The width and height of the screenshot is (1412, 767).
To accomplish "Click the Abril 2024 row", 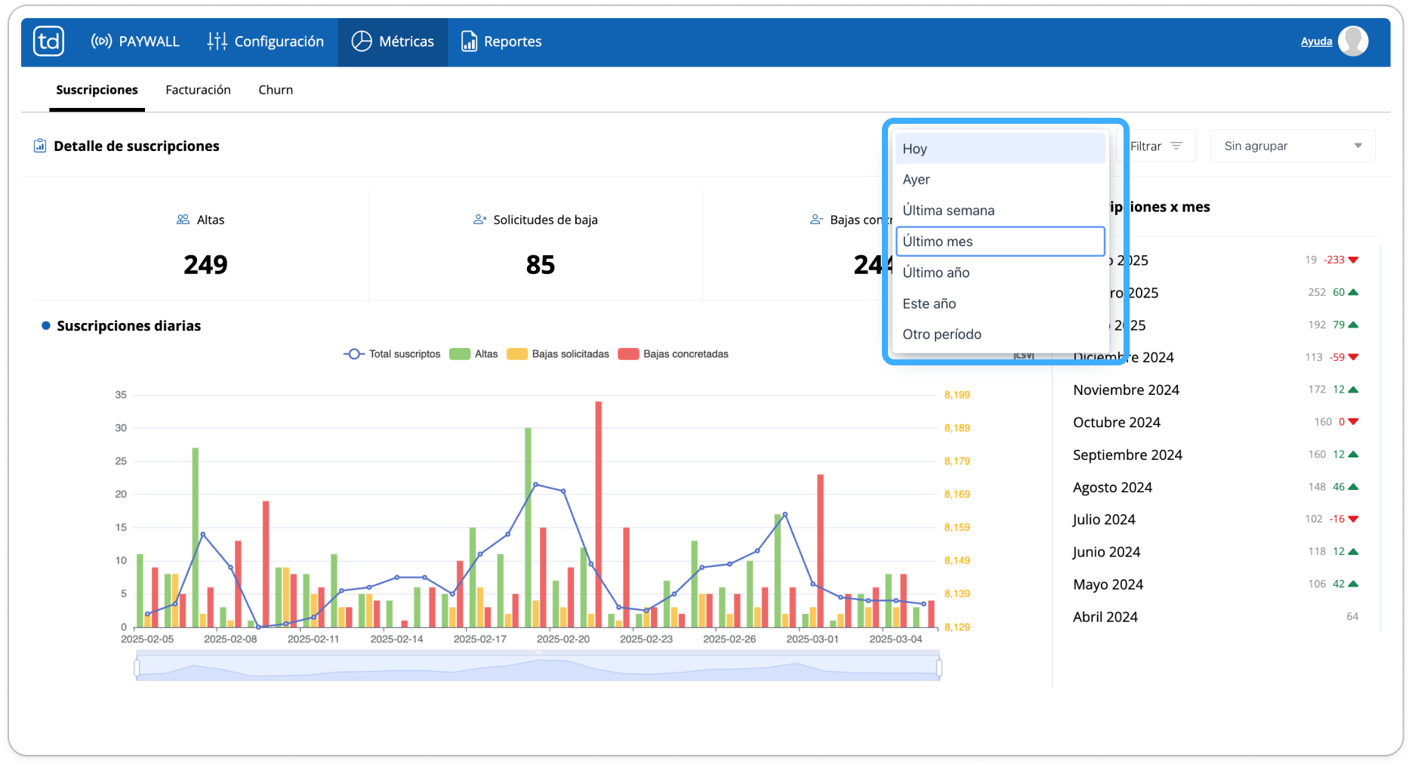I will point(1215,617).
